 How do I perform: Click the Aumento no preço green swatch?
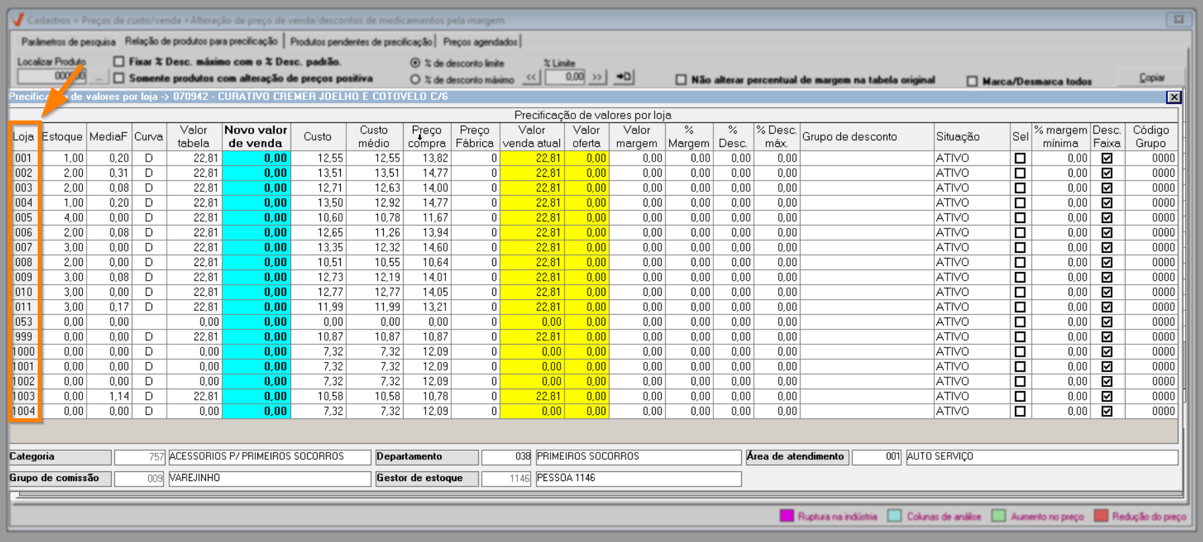coord(999,516)
